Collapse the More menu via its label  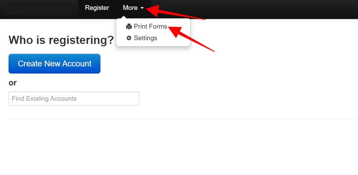coord(130,8)
